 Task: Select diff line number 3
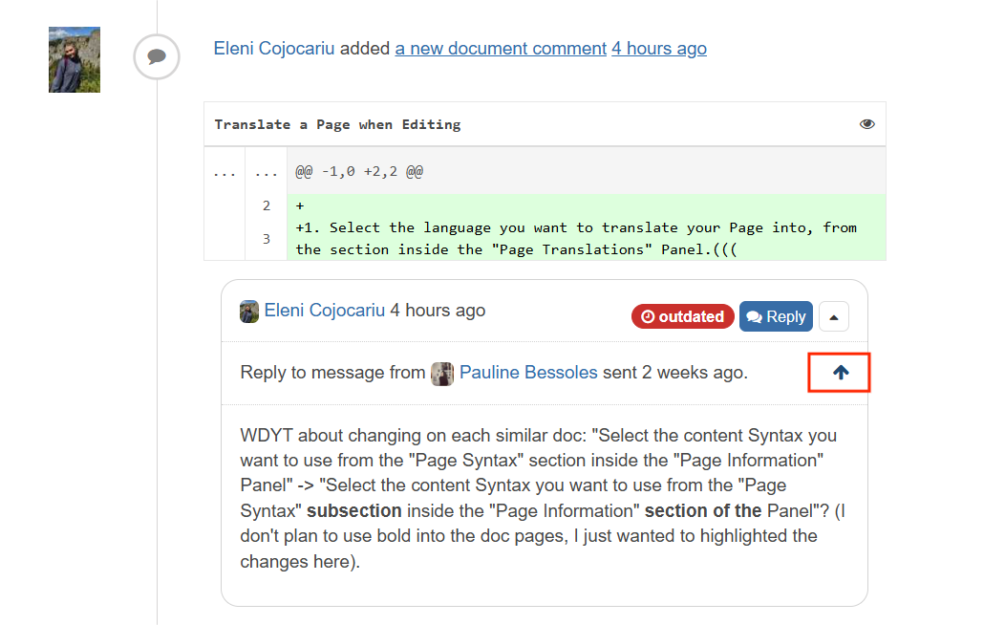click(x=266, y=239)
